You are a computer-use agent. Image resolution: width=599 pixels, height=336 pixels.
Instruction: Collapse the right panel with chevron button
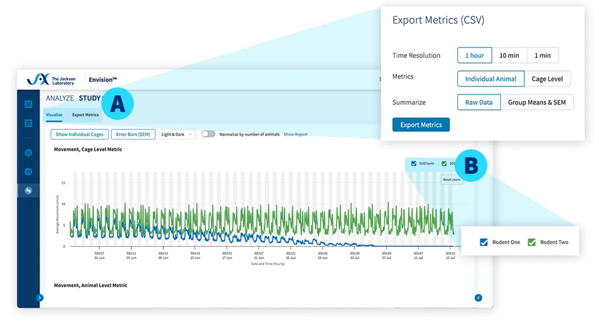coord(478,298)
